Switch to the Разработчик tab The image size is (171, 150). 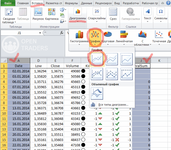(x=131, y=3)
